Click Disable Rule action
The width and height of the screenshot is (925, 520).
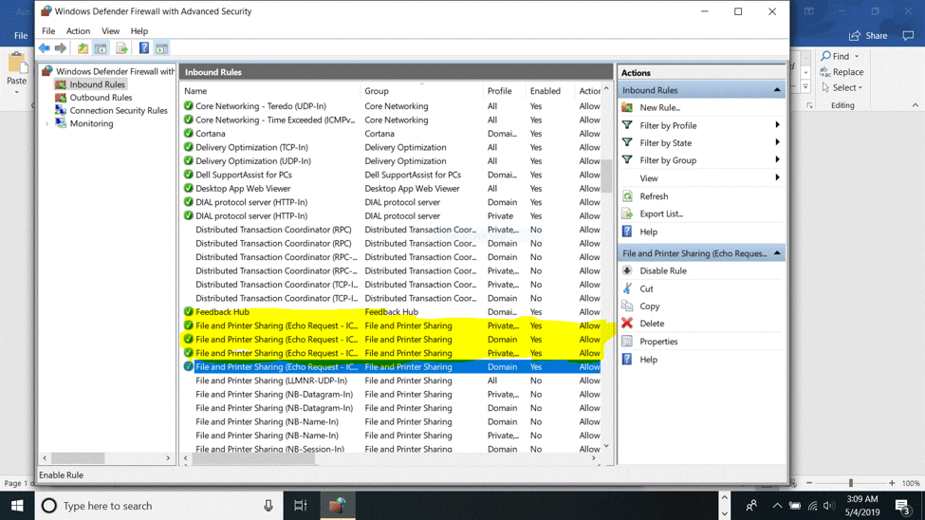point(663,271)
